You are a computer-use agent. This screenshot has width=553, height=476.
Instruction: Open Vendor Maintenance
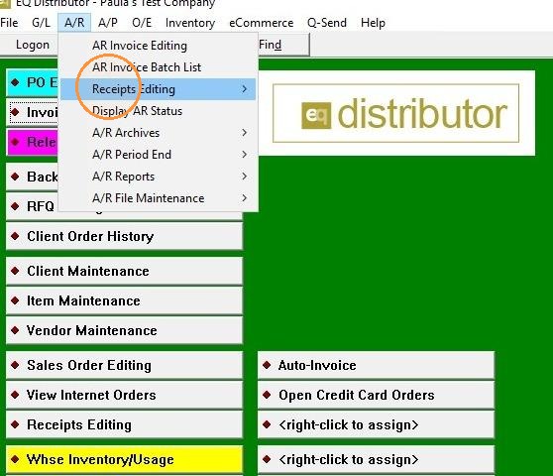click(124, 330)
